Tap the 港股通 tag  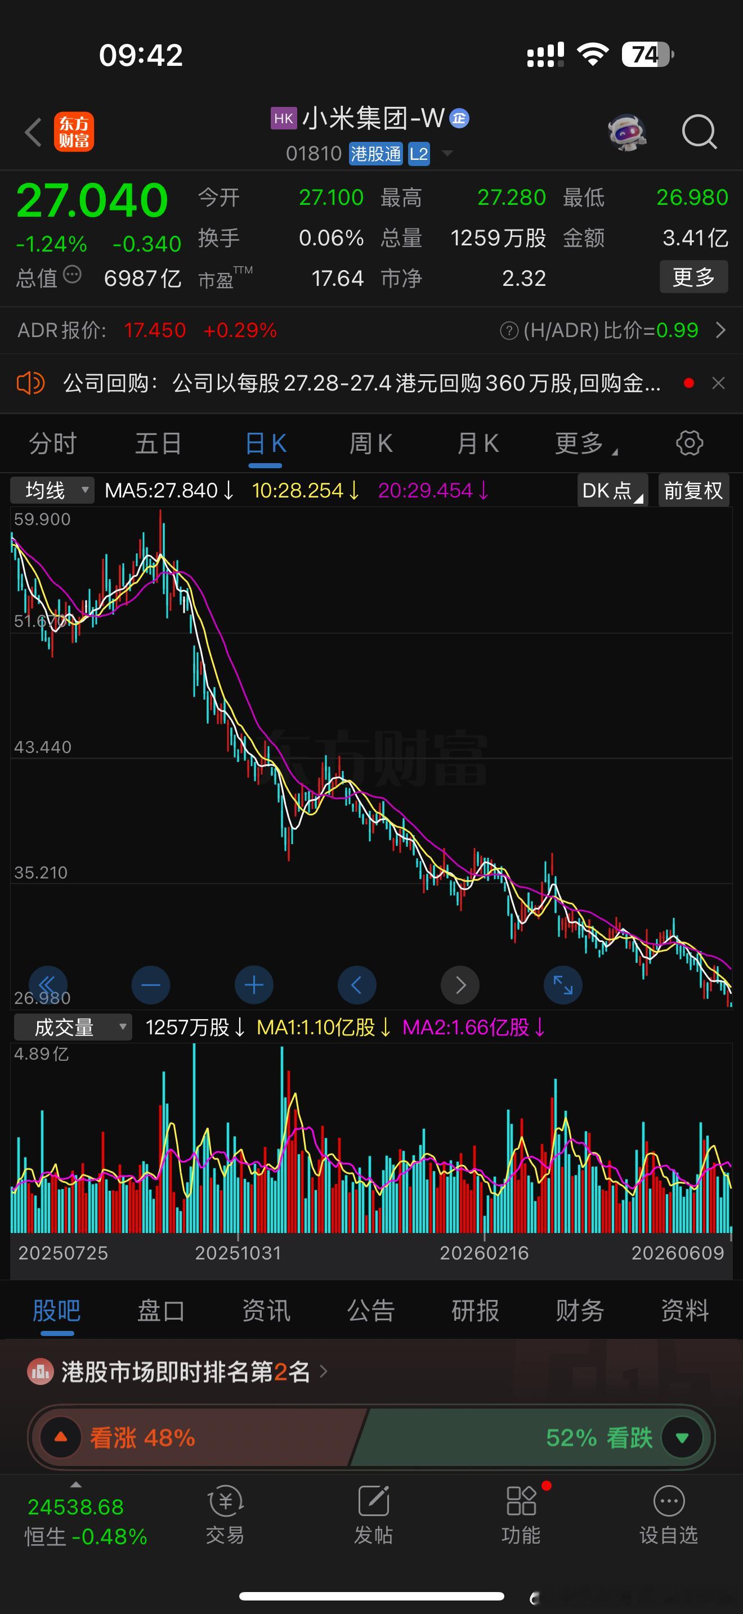click(x=375, y=154)
